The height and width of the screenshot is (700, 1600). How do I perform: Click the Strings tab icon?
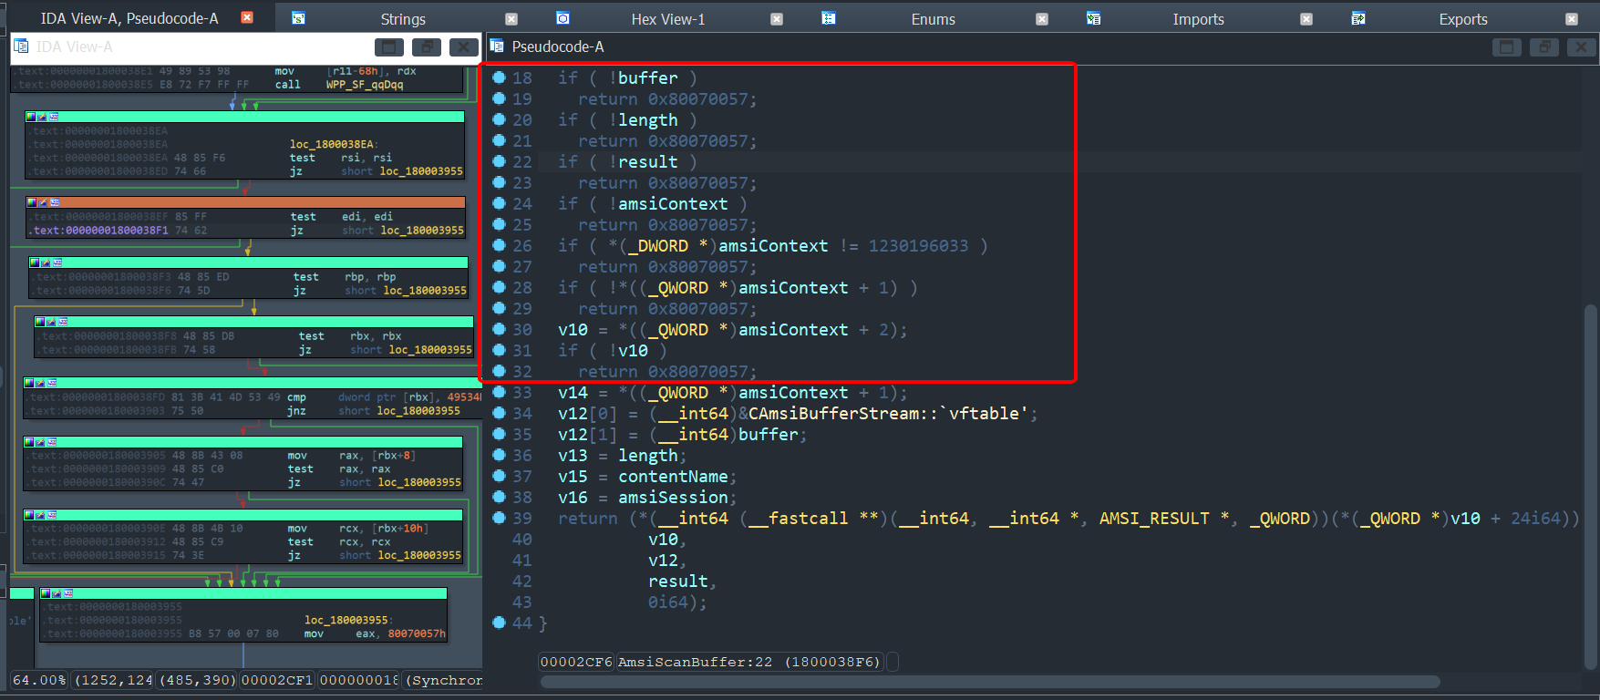click(298, 18)
